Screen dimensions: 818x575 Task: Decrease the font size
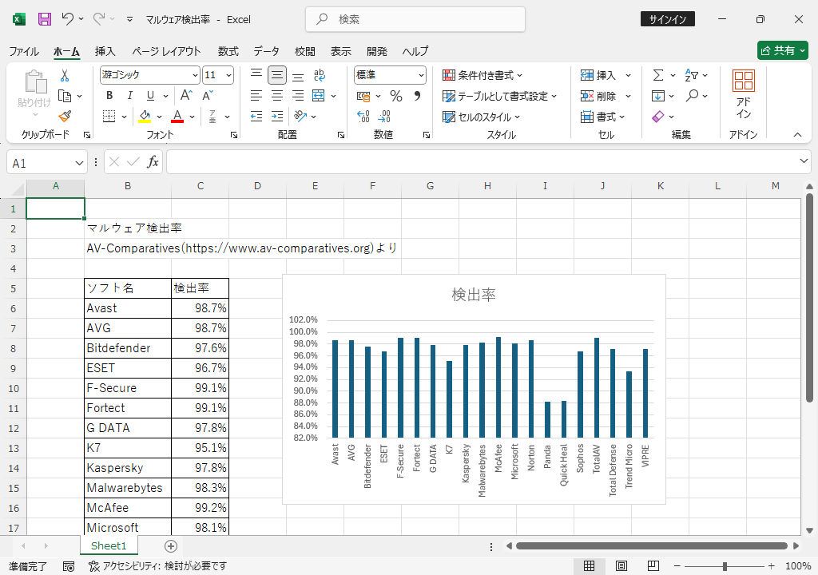[208, 96]
